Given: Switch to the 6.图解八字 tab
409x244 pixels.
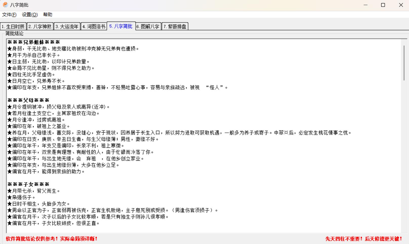Looking at the screenshot, I should (x=148, y=26).
